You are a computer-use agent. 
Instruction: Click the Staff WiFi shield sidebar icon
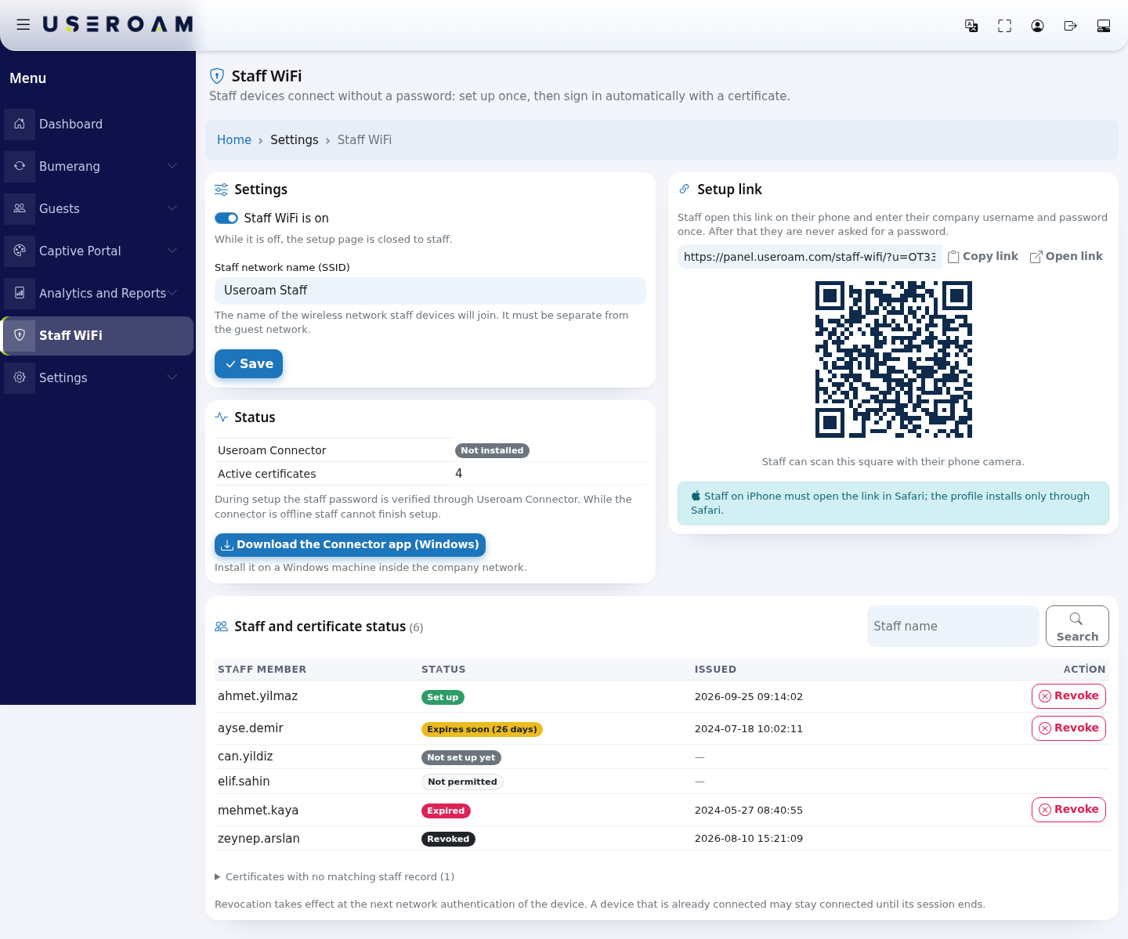20,335
